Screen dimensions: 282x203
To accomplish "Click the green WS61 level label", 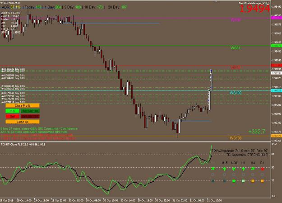I will click(x=236, y=48).
